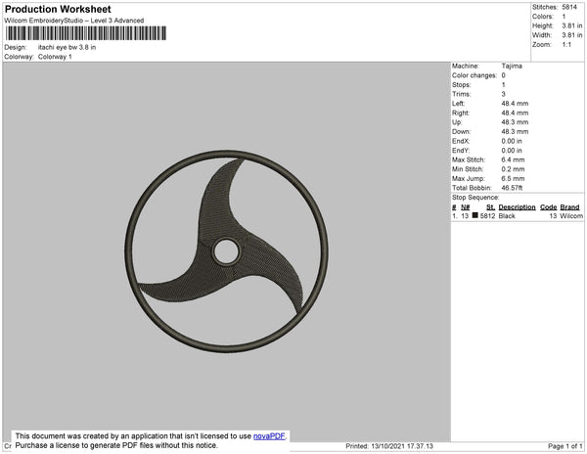Click the 'Description' column header
Viewport: 587px width, 454px height.
[517, 207]
